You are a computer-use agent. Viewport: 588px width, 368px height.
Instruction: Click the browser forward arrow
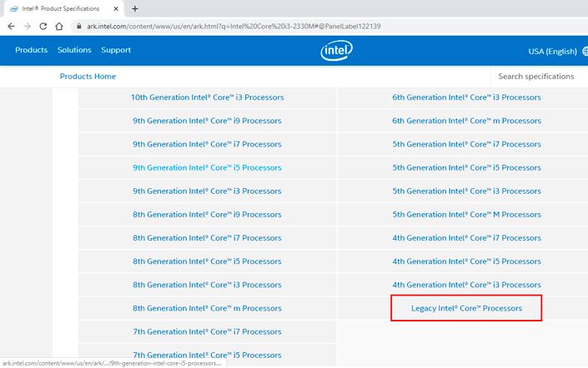27,26
